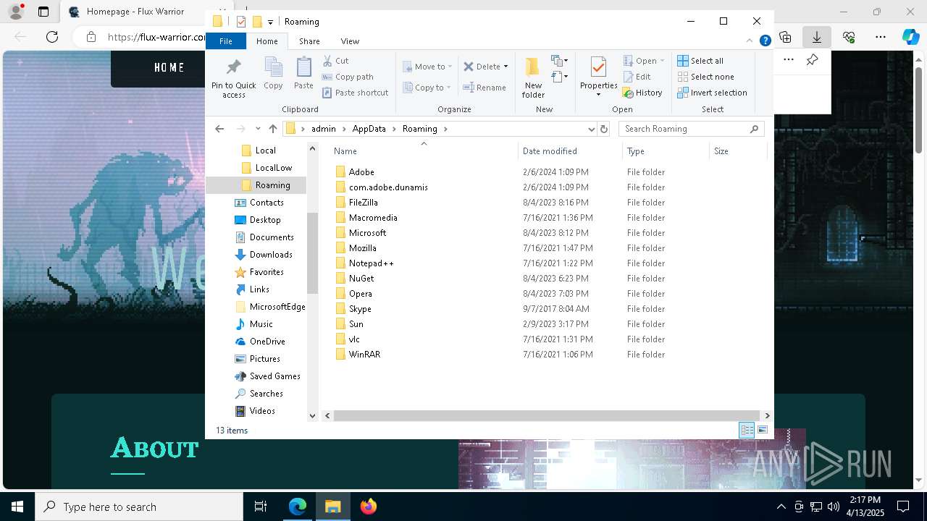Screen dimensions: 927x521
Task: Click Cut in the Clipboard group
Action: pos(335,61)
